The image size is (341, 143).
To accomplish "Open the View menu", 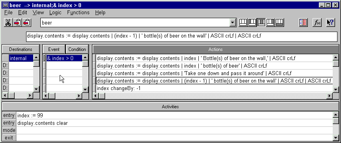I will [x=38, y=13].
